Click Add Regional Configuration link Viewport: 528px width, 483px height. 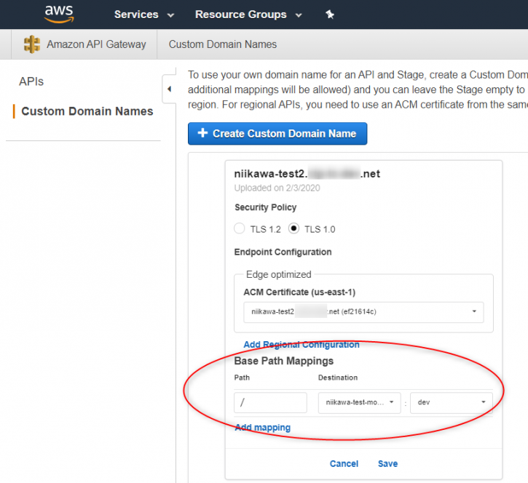point(302,344)
